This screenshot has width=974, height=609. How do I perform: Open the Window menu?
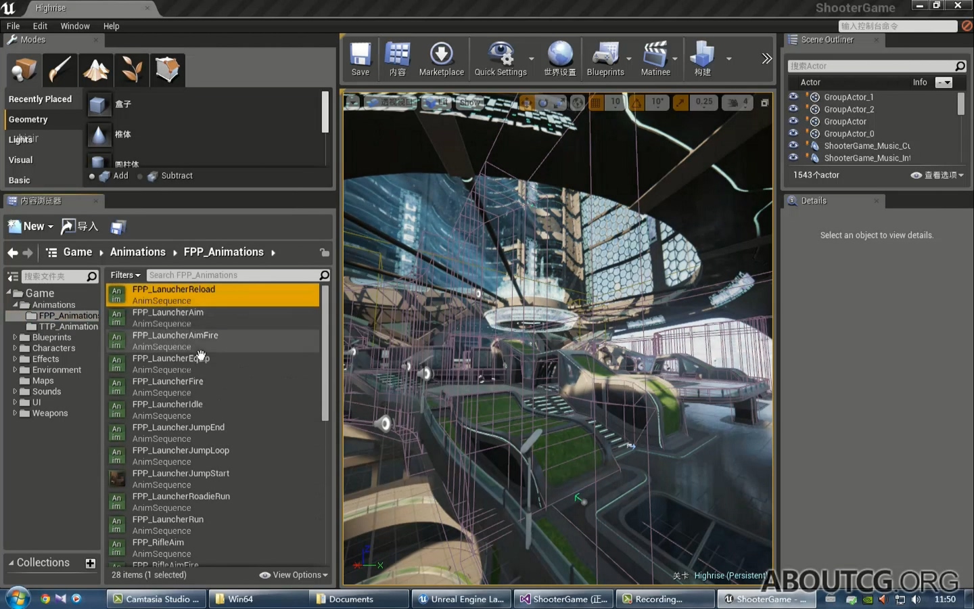pos(74,26)
